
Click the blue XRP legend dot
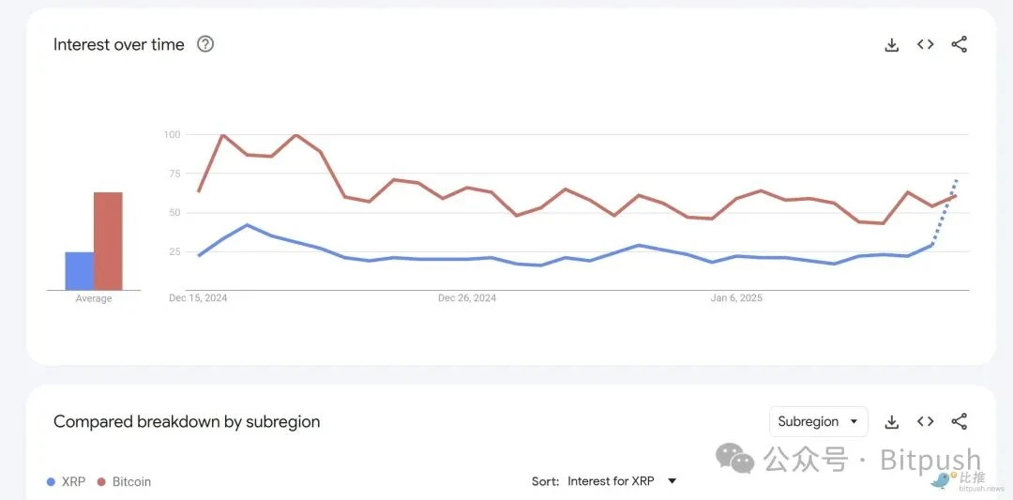click(51, 482)
